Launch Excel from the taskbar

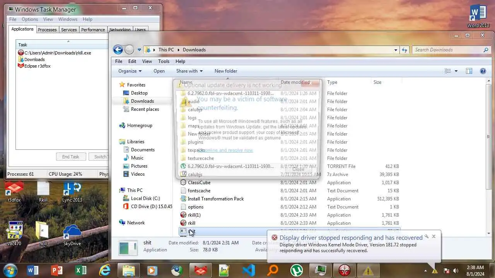coord(81,270)
